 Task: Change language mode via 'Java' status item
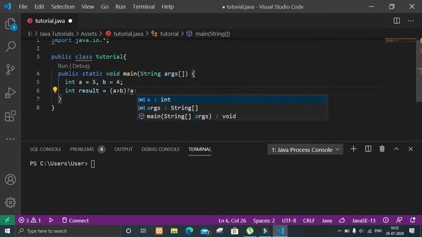pyautogui.click(x=327, y=221)
